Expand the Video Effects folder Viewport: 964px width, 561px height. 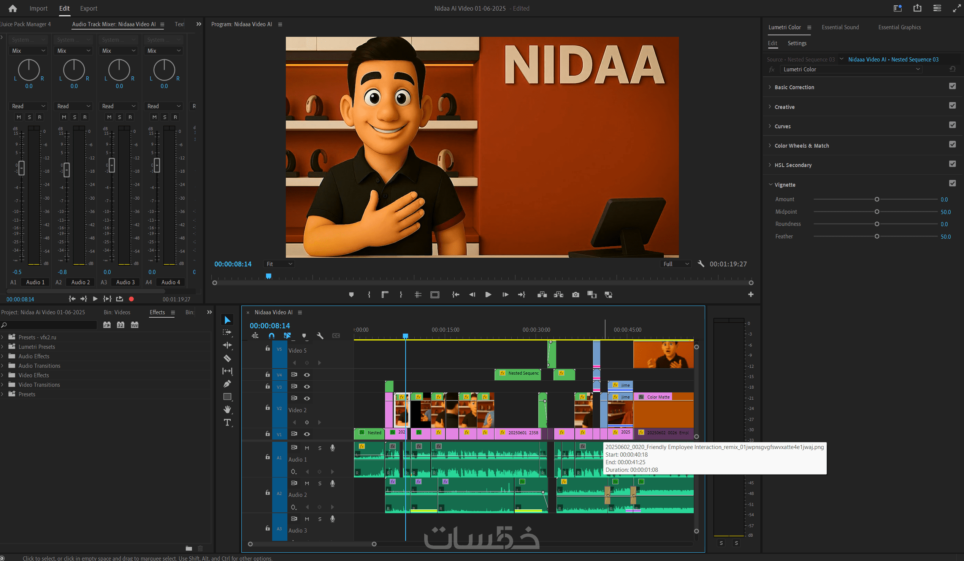(x=2, y=375)
